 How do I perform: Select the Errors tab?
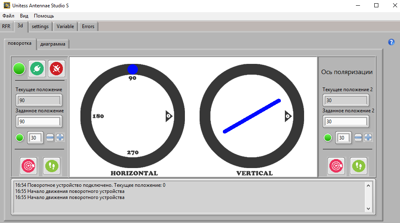pyautogui.click(x=88, y=26)
